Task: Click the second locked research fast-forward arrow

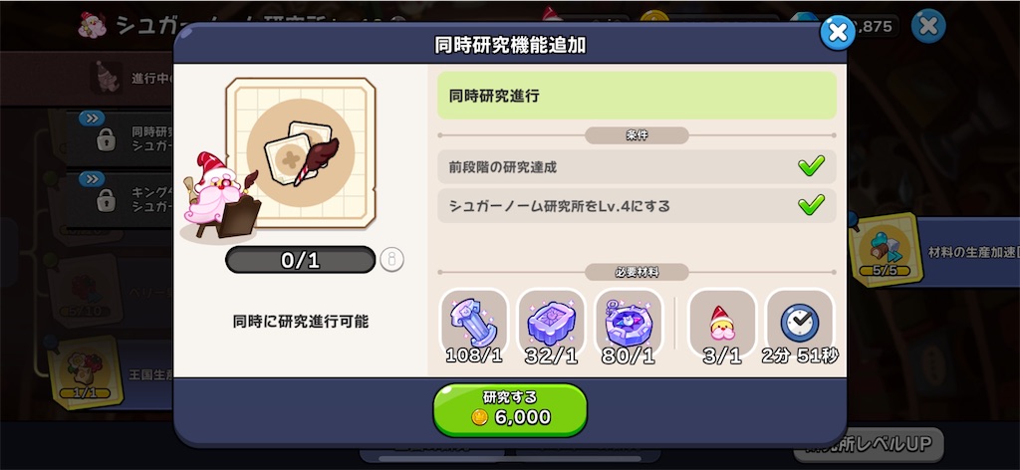Action: [x=92, y=179]
